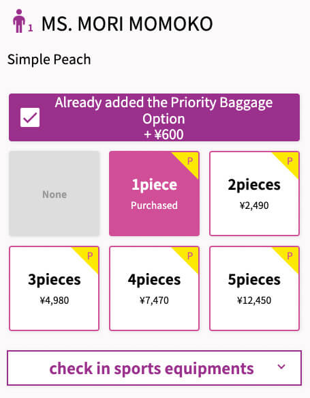The image size is (310, 398).
Task: Click yellow P badge on 5pieces tile
Action: 288,257
